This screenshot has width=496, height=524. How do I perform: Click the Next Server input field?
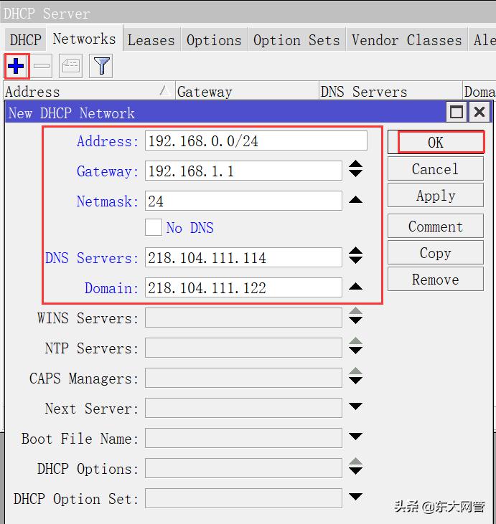click(243, 408)
